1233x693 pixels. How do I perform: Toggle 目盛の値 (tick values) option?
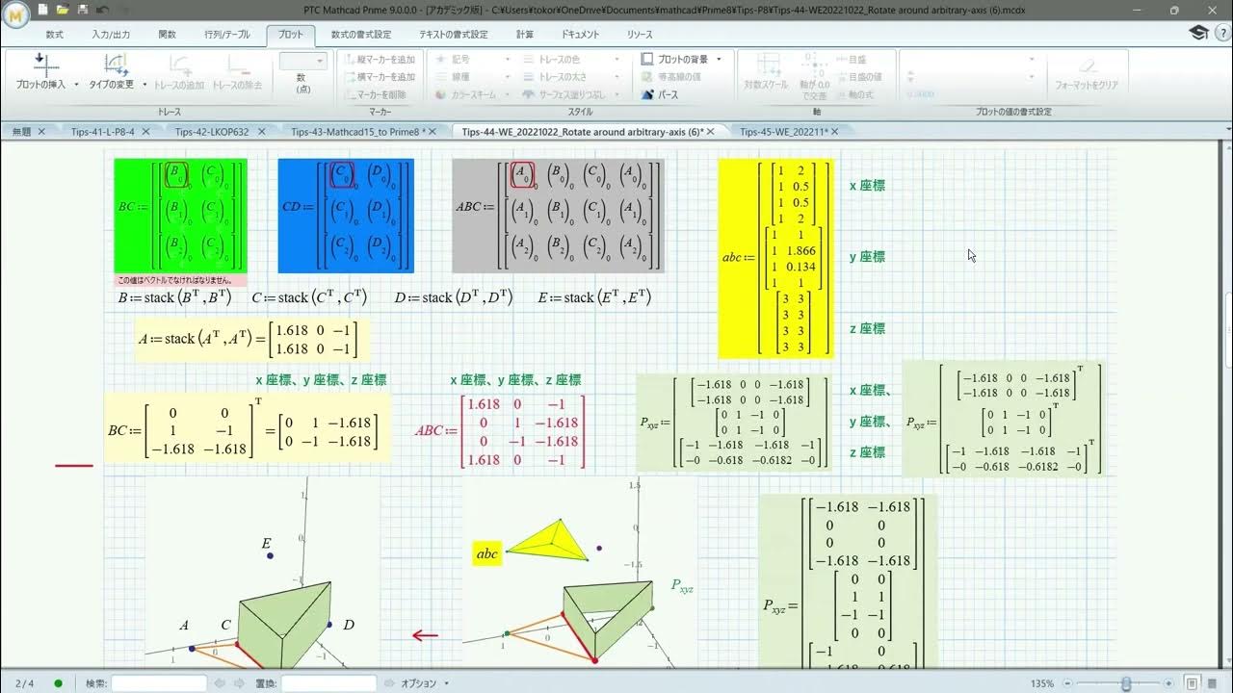click(x=858, y=77)
